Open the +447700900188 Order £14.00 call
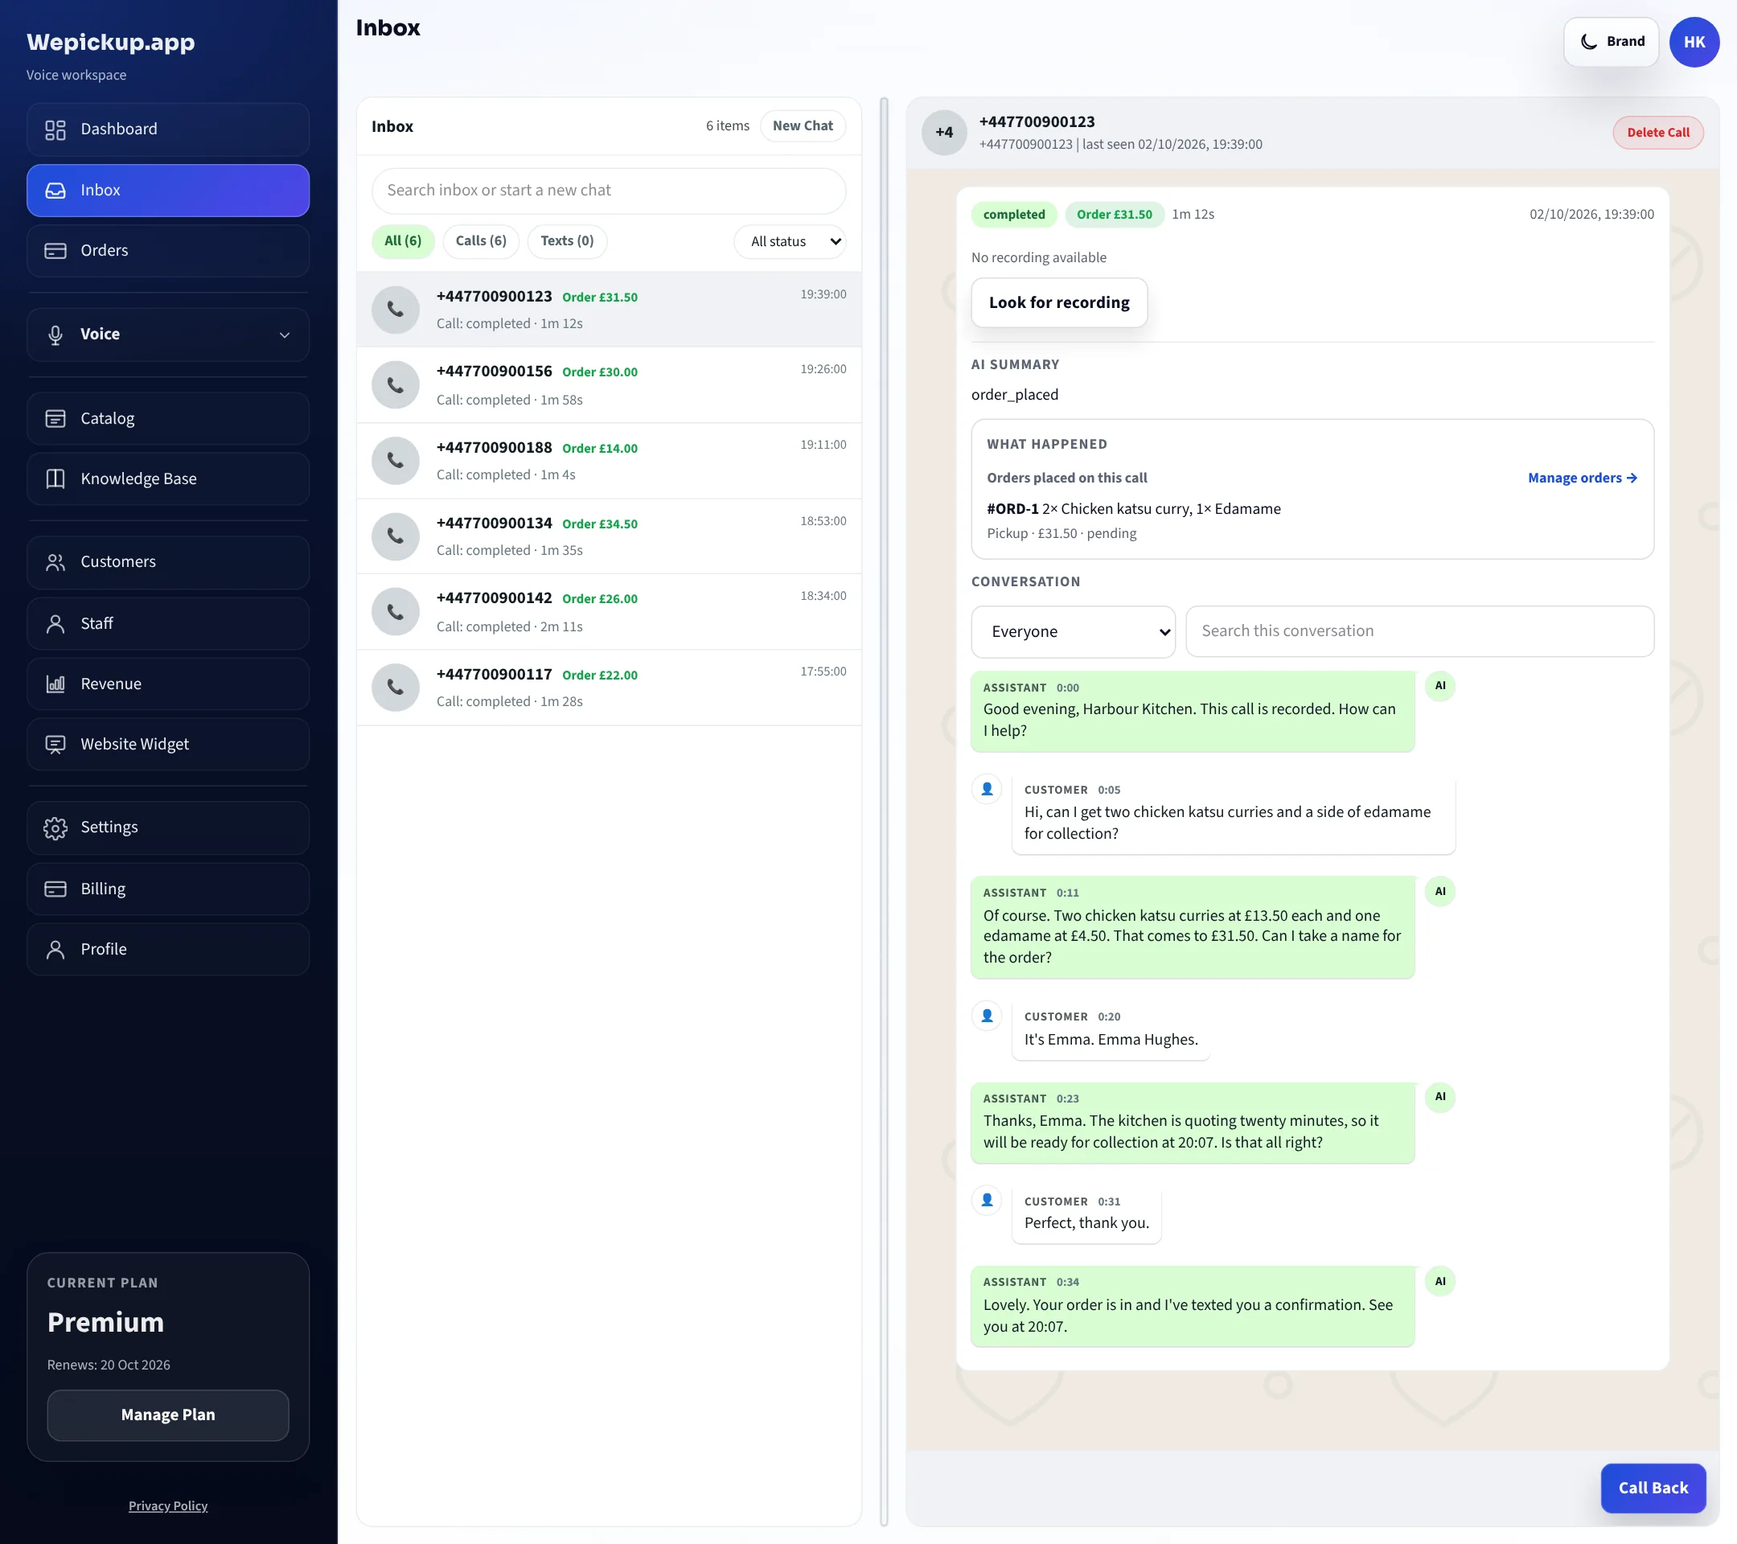Viewport: 1737px width, 1544px height. pyautogui.click(x=609, y=461)
